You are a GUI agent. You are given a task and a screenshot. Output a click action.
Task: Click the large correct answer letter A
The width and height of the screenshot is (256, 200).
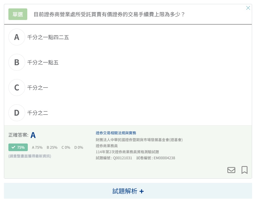point(33,135)
